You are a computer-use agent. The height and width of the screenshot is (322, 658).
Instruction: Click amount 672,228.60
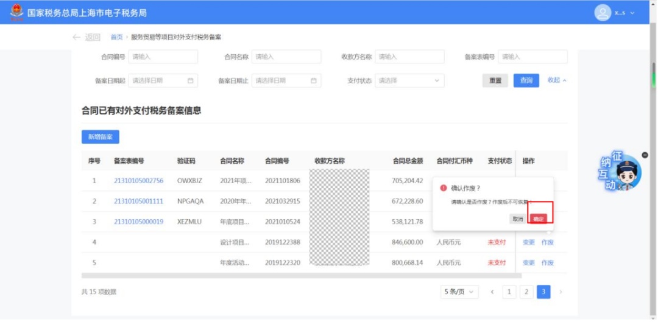click(407, 201)
